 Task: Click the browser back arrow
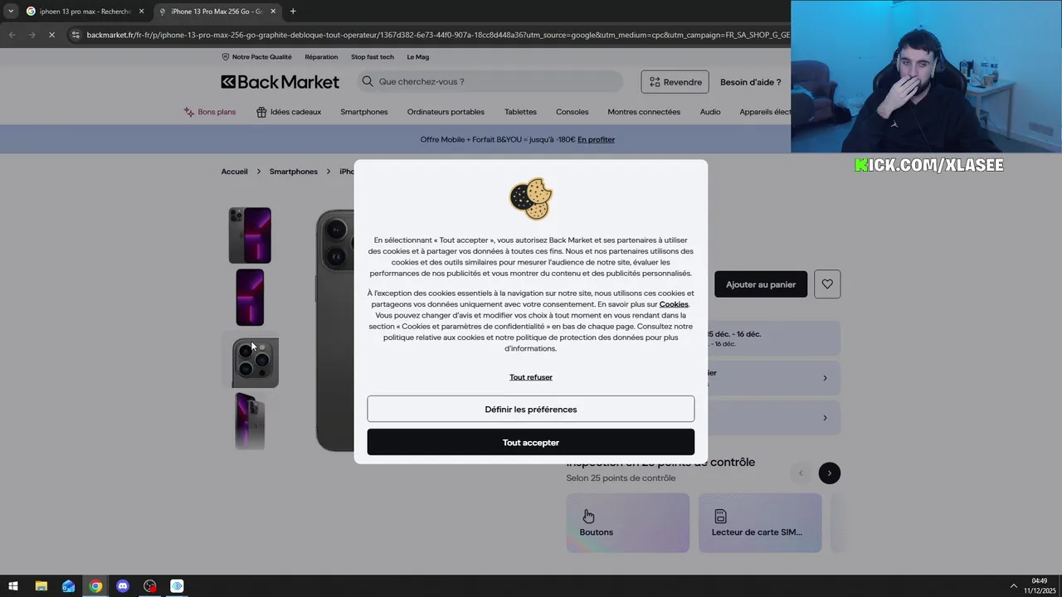coord(12,35)
